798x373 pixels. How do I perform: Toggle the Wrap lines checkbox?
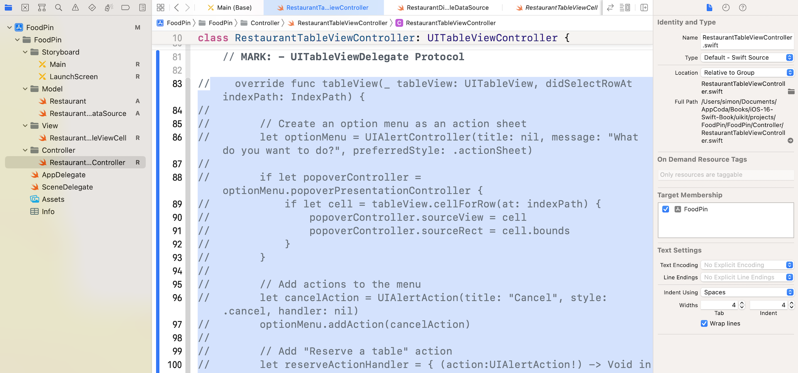pos(704,324)
